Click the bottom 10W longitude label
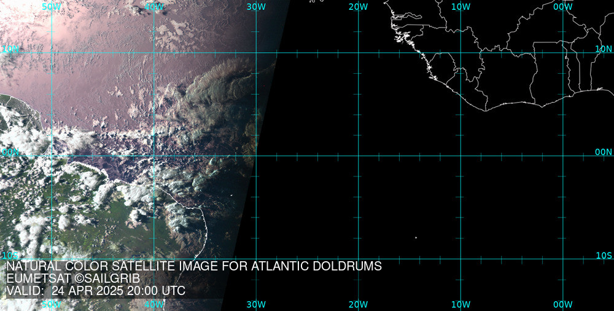Image resolution: width=614 pixels, height=311 pixels. pyautogui.click(x=460, y=304)
